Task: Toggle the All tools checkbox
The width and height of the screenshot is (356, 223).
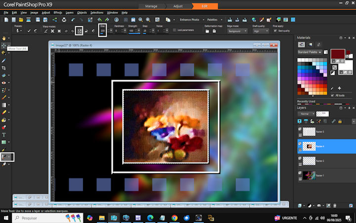Action: pos(332,95)
